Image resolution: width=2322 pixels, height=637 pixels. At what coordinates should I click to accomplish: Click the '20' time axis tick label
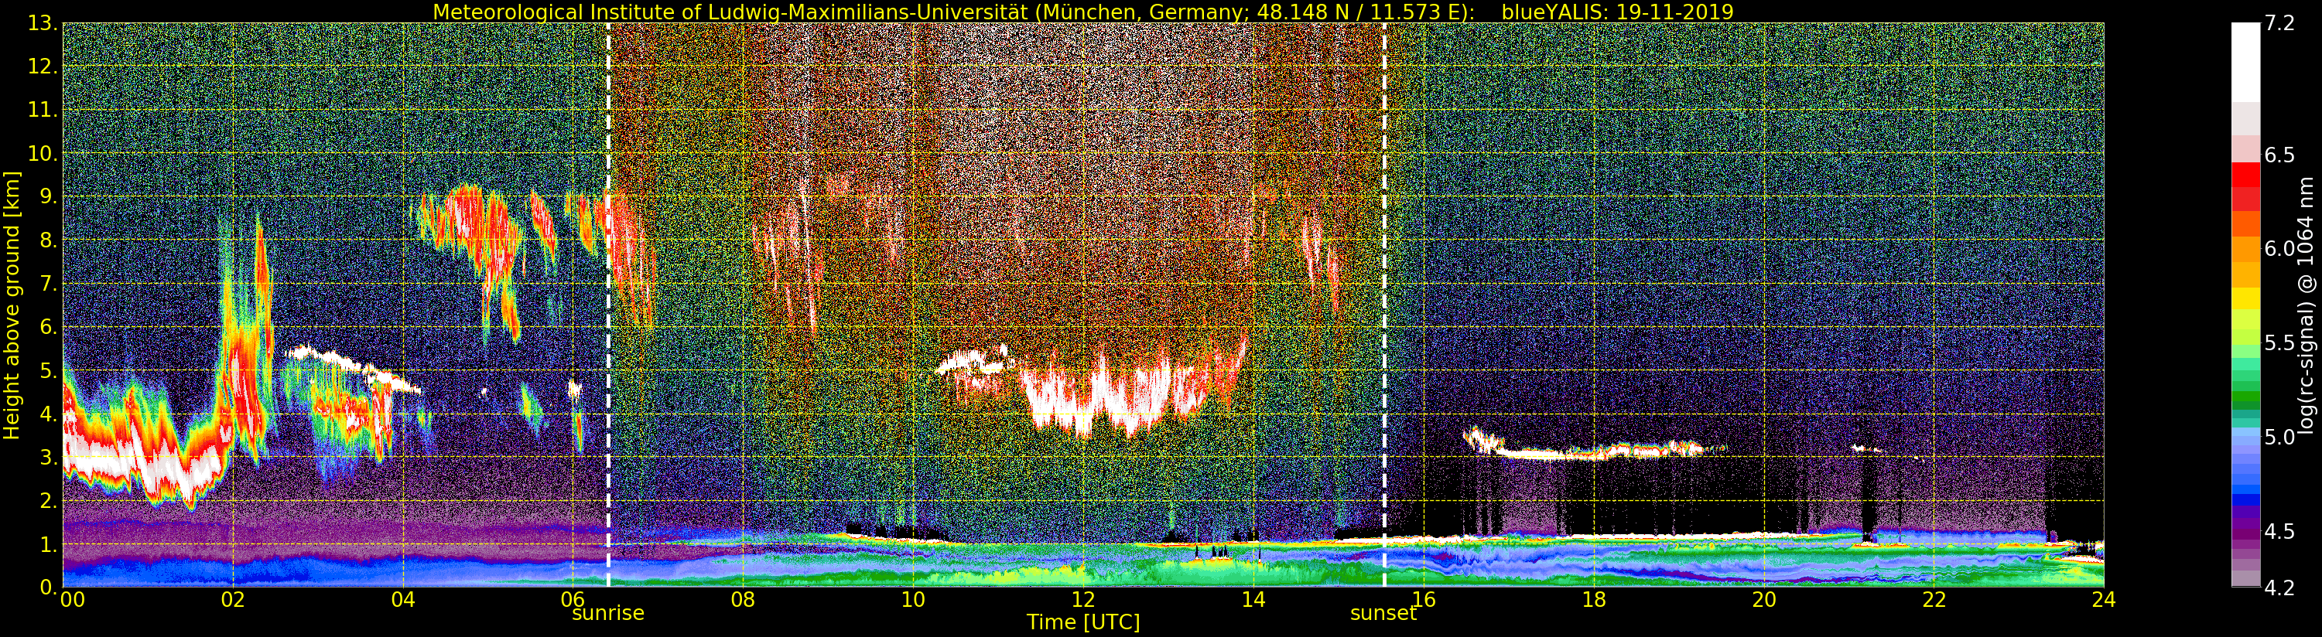1764,600
